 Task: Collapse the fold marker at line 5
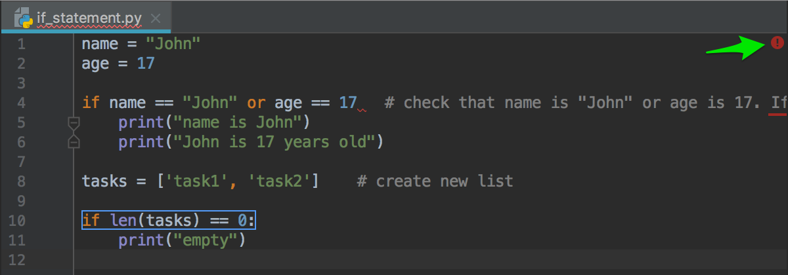pos(74,122)
